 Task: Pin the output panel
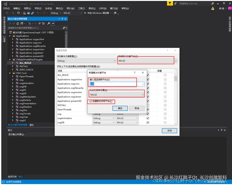click(x=222, y=130)
